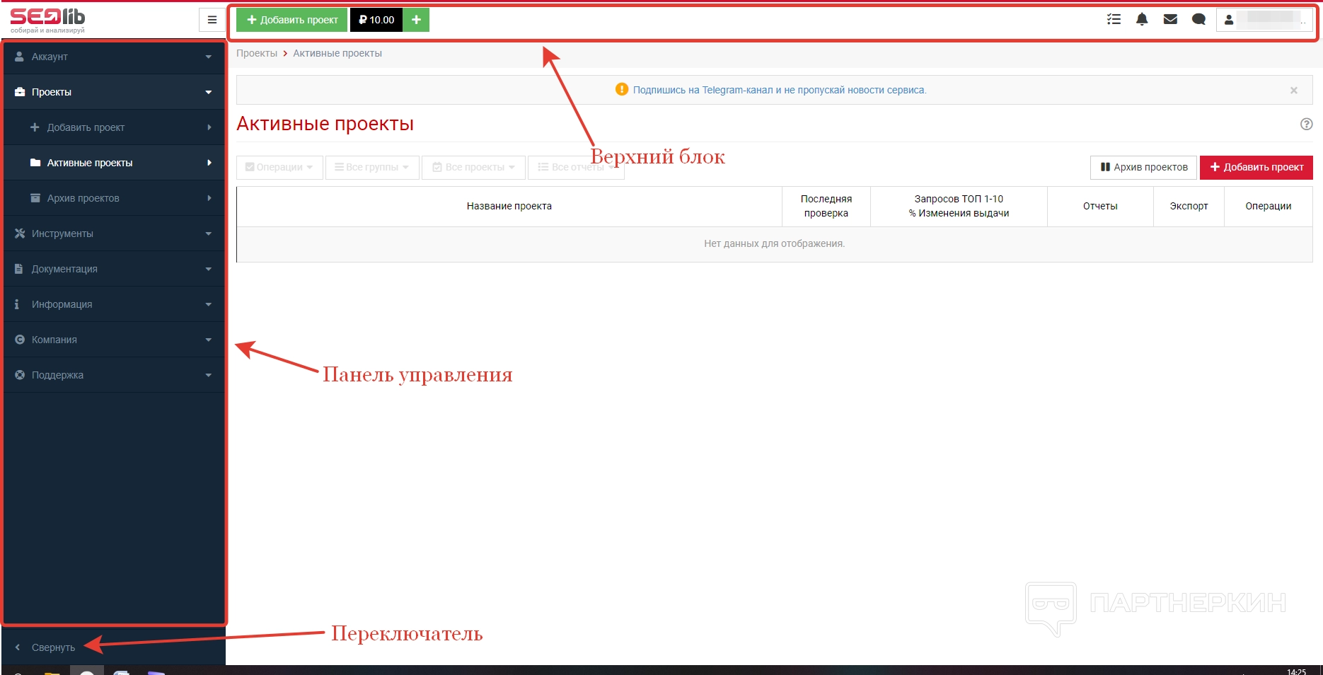Click the Поддержка lifebuoy icon in sidebar
Screen dimensions: 1323x675
coord(20,375)
